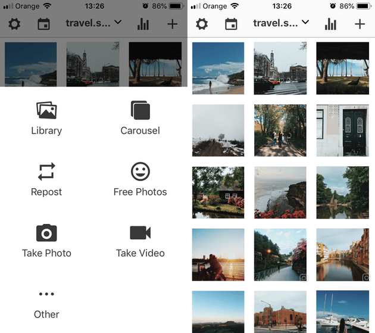Tap Orange carrier name in left status bar
The width and height of the screenshot is (375, 333).
coord(27,6)
